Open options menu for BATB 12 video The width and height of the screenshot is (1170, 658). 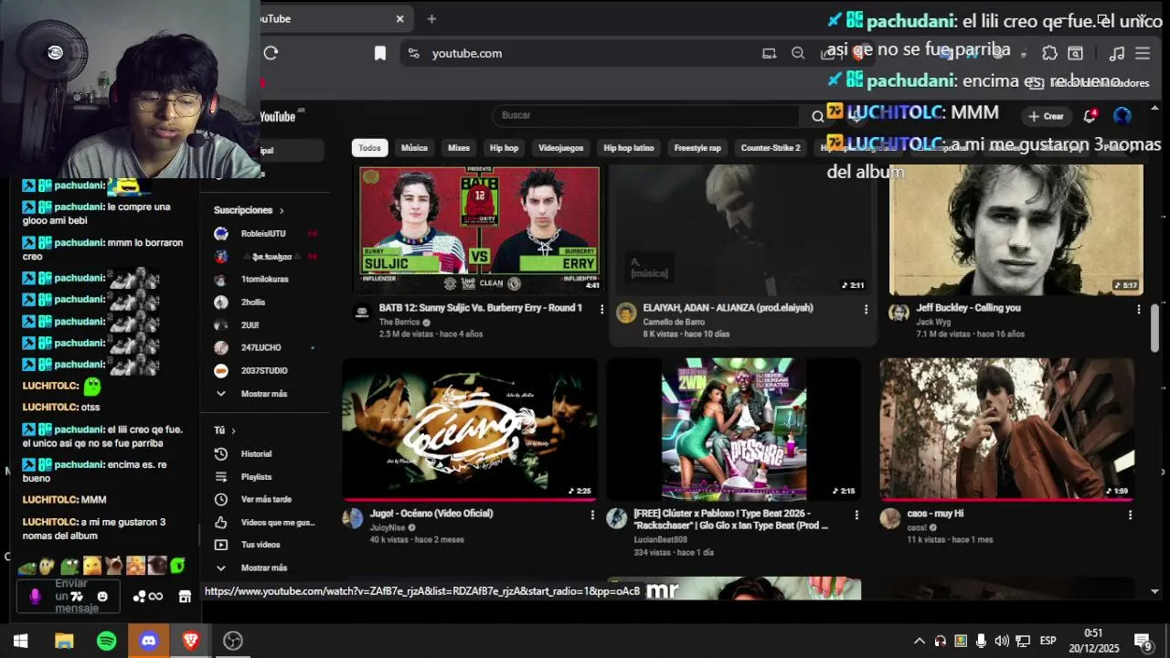point(601,309)
